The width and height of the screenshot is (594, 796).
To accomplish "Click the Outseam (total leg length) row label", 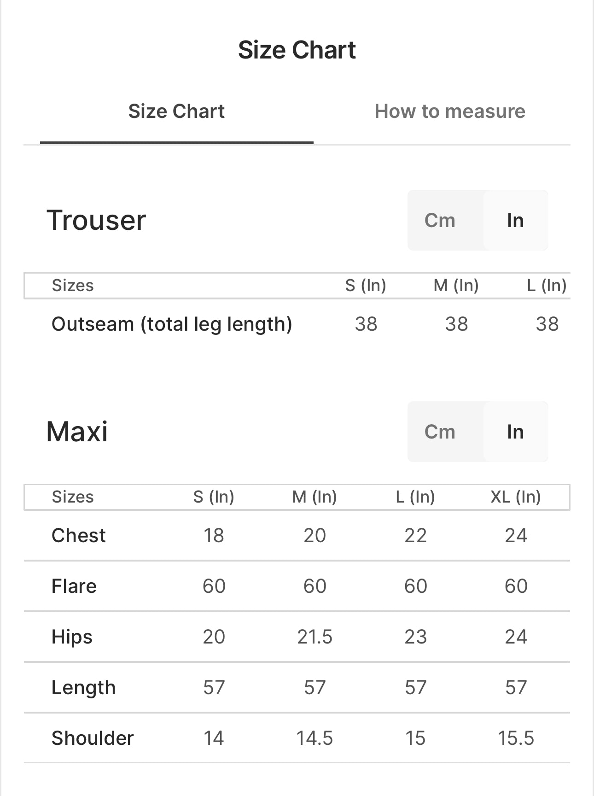I will click(x=172, y=324).
